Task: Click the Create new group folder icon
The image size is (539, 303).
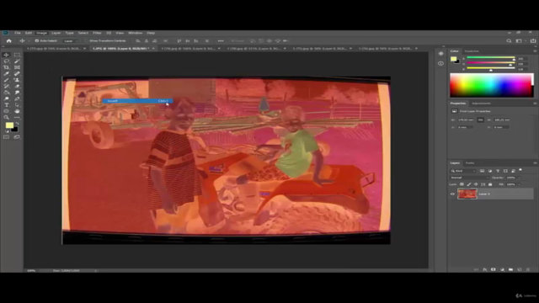Action: (510, 269)
